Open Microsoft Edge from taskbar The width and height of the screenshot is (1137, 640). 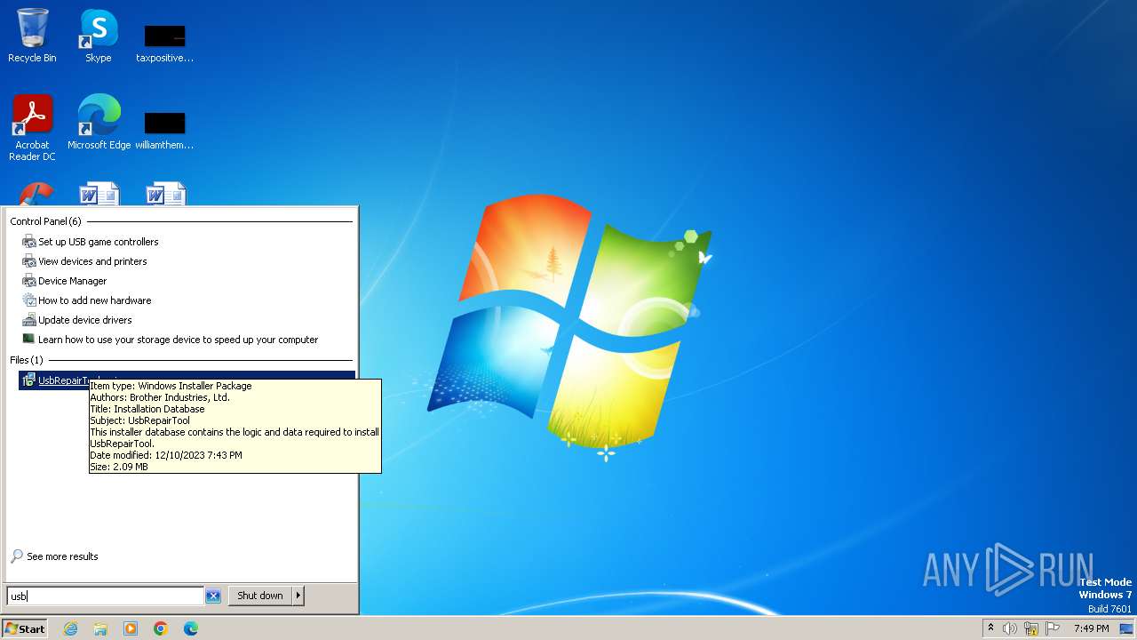point(190,628)
